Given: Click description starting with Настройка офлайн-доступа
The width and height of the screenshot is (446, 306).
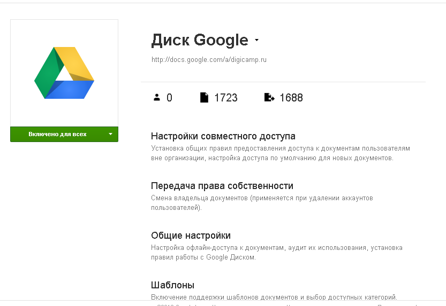Looking at the screenshot, I should coord(276,253).
